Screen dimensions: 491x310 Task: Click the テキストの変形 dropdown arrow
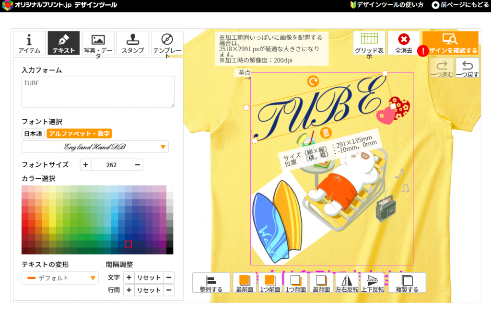pos(93,278)
